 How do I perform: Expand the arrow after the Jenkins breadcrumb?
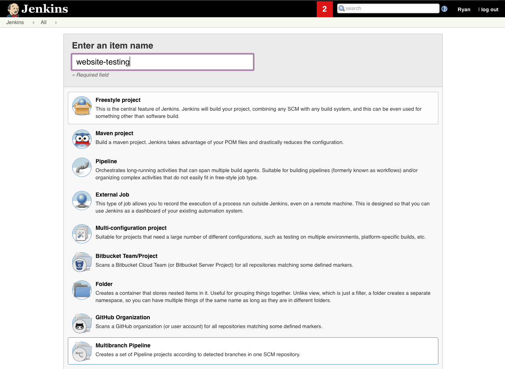pos(34,22)
